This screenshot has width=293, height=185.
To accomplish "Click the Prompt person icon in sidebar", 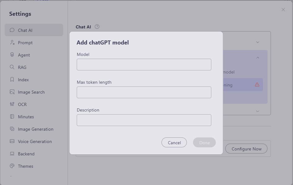I will (12, 43).
